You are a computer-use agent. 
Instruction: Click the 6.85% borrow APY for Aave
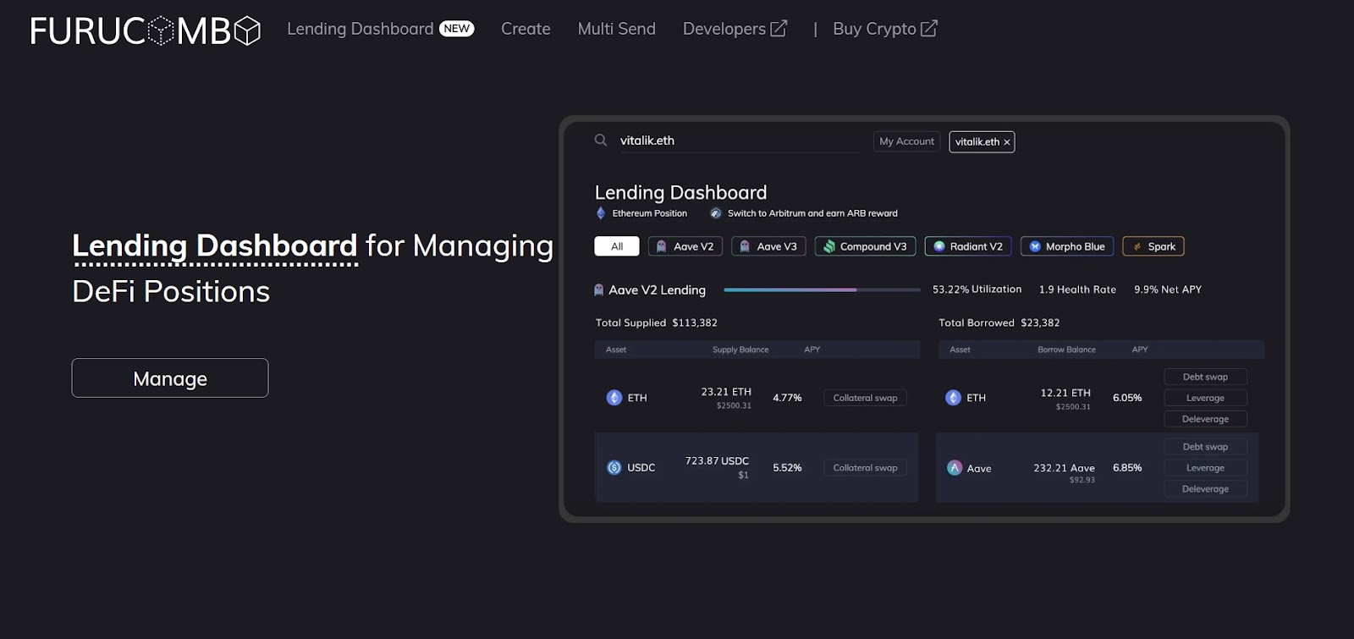1127,467
